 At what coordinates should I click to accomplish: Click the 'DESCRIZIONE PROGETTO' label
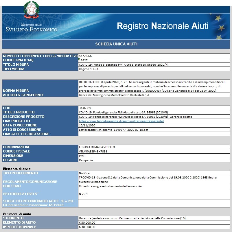[x=24, y=117]
